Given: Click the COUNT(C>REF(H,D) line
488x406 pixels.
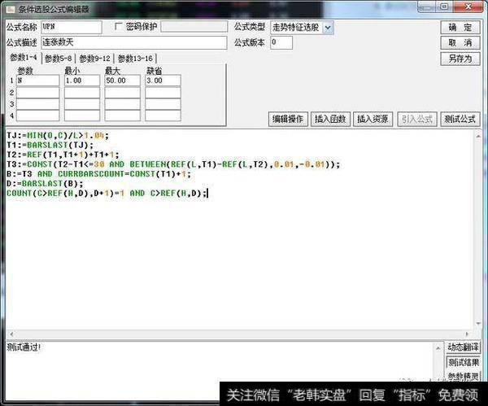Looking at the screenshot, I should (x=107, y=194).
